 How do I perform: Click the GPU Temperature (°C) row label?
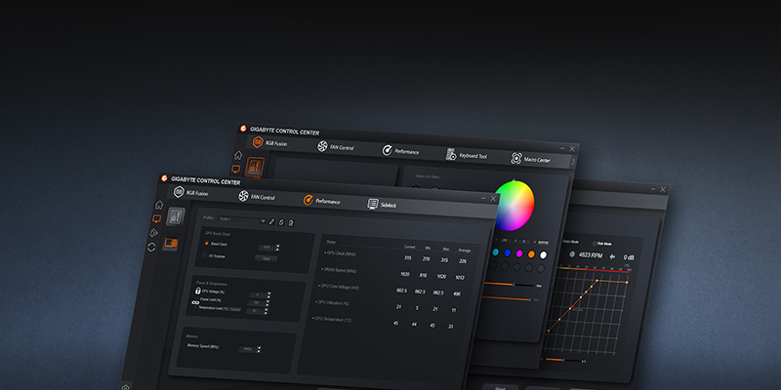(x=332, y=319)
